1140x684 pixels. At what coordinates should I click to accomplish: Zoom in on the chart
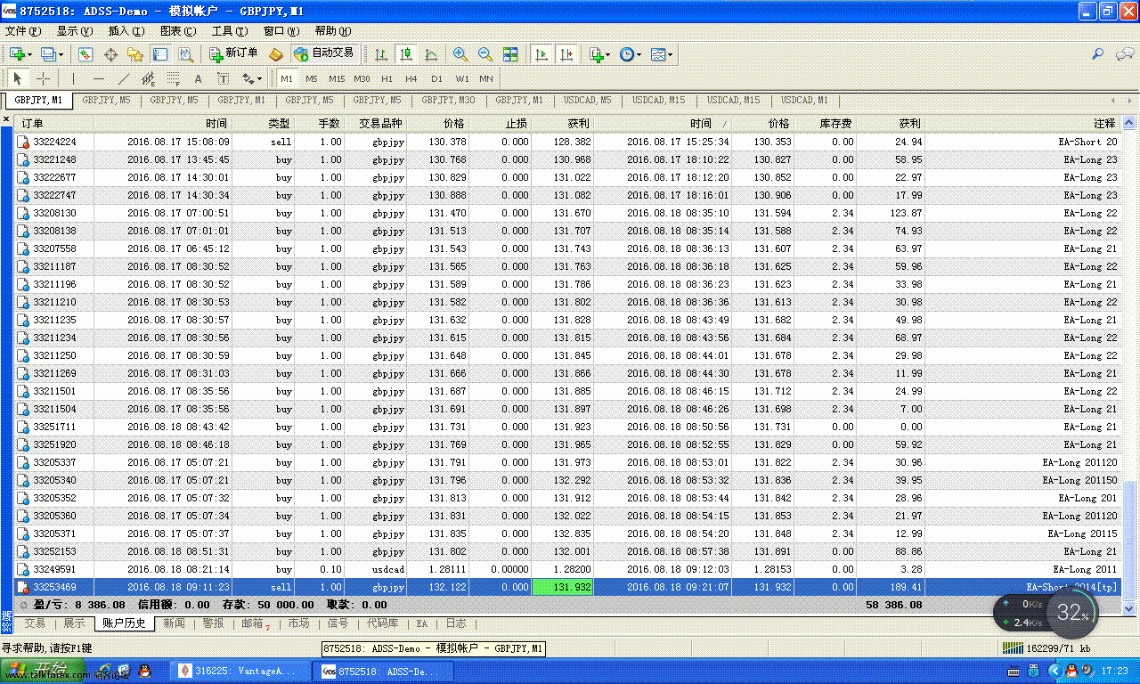pyautogui.click(x=460, y=54)
